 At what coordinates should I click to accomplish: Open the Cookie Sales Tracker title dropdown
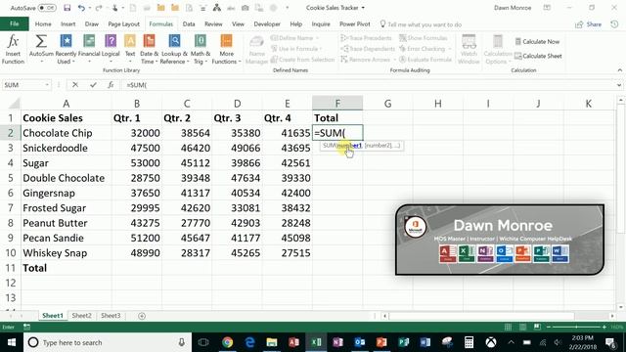click(x=363, y=8)
